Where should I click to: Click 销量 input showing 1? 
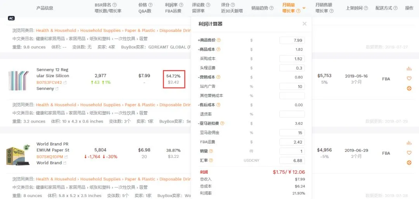pyautogui.click(x=292, y=151)
